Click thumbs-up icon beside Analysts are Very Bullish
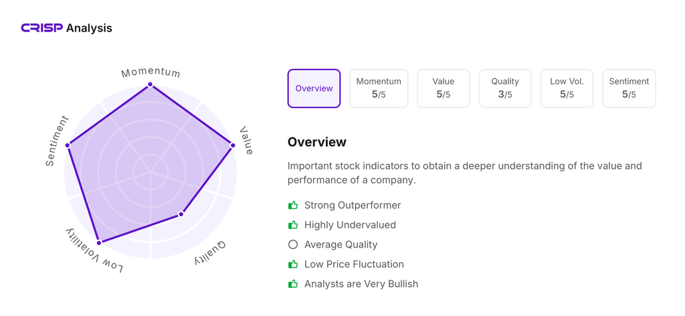 tap(293, 284)
